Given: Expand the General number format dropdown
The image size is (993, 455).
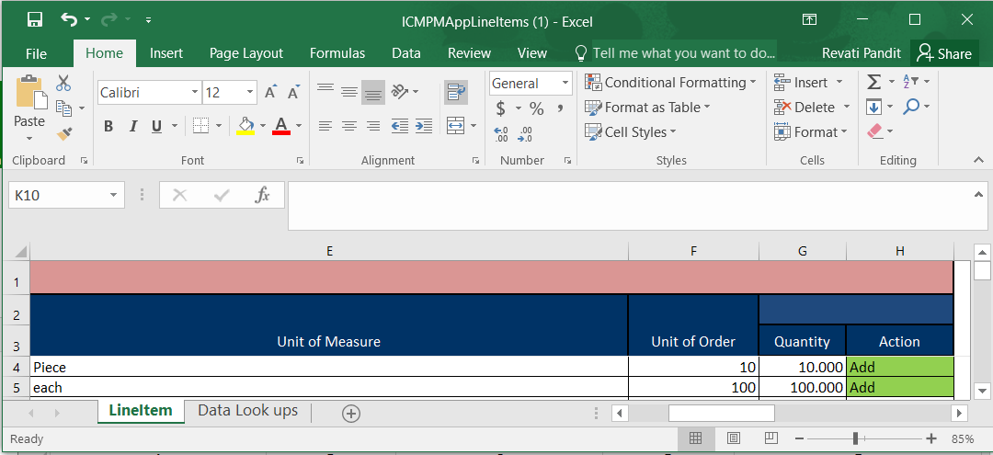Looking at the screenshot, I should [564, 83].
